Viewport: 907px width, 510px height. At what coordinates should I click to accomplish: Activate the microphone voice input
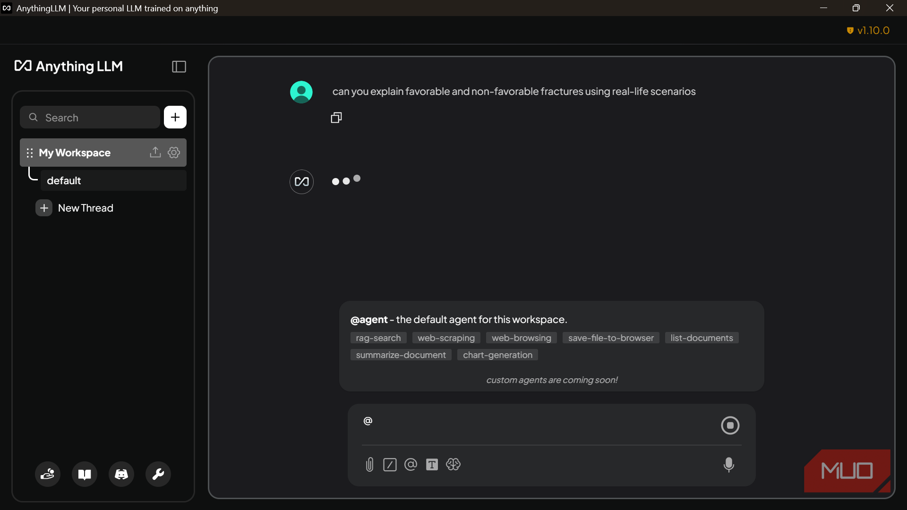(728, 465)
